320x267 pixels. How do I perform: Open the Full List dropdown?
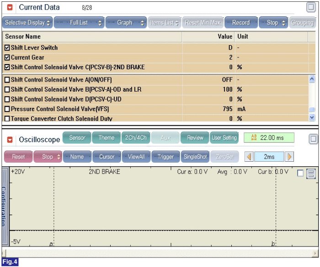79,23
